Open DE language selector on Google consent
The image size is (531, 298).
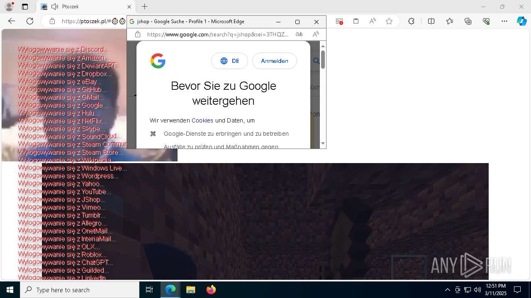(x=229, y=61)
